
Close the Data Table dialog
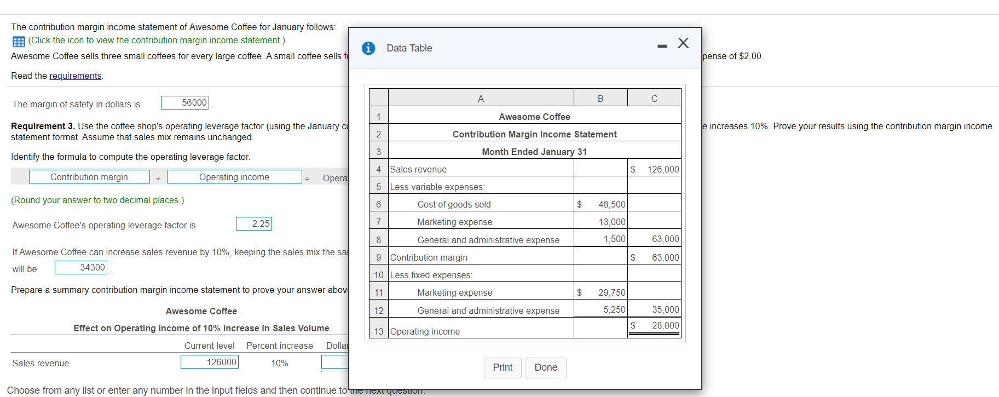(683, 43)
